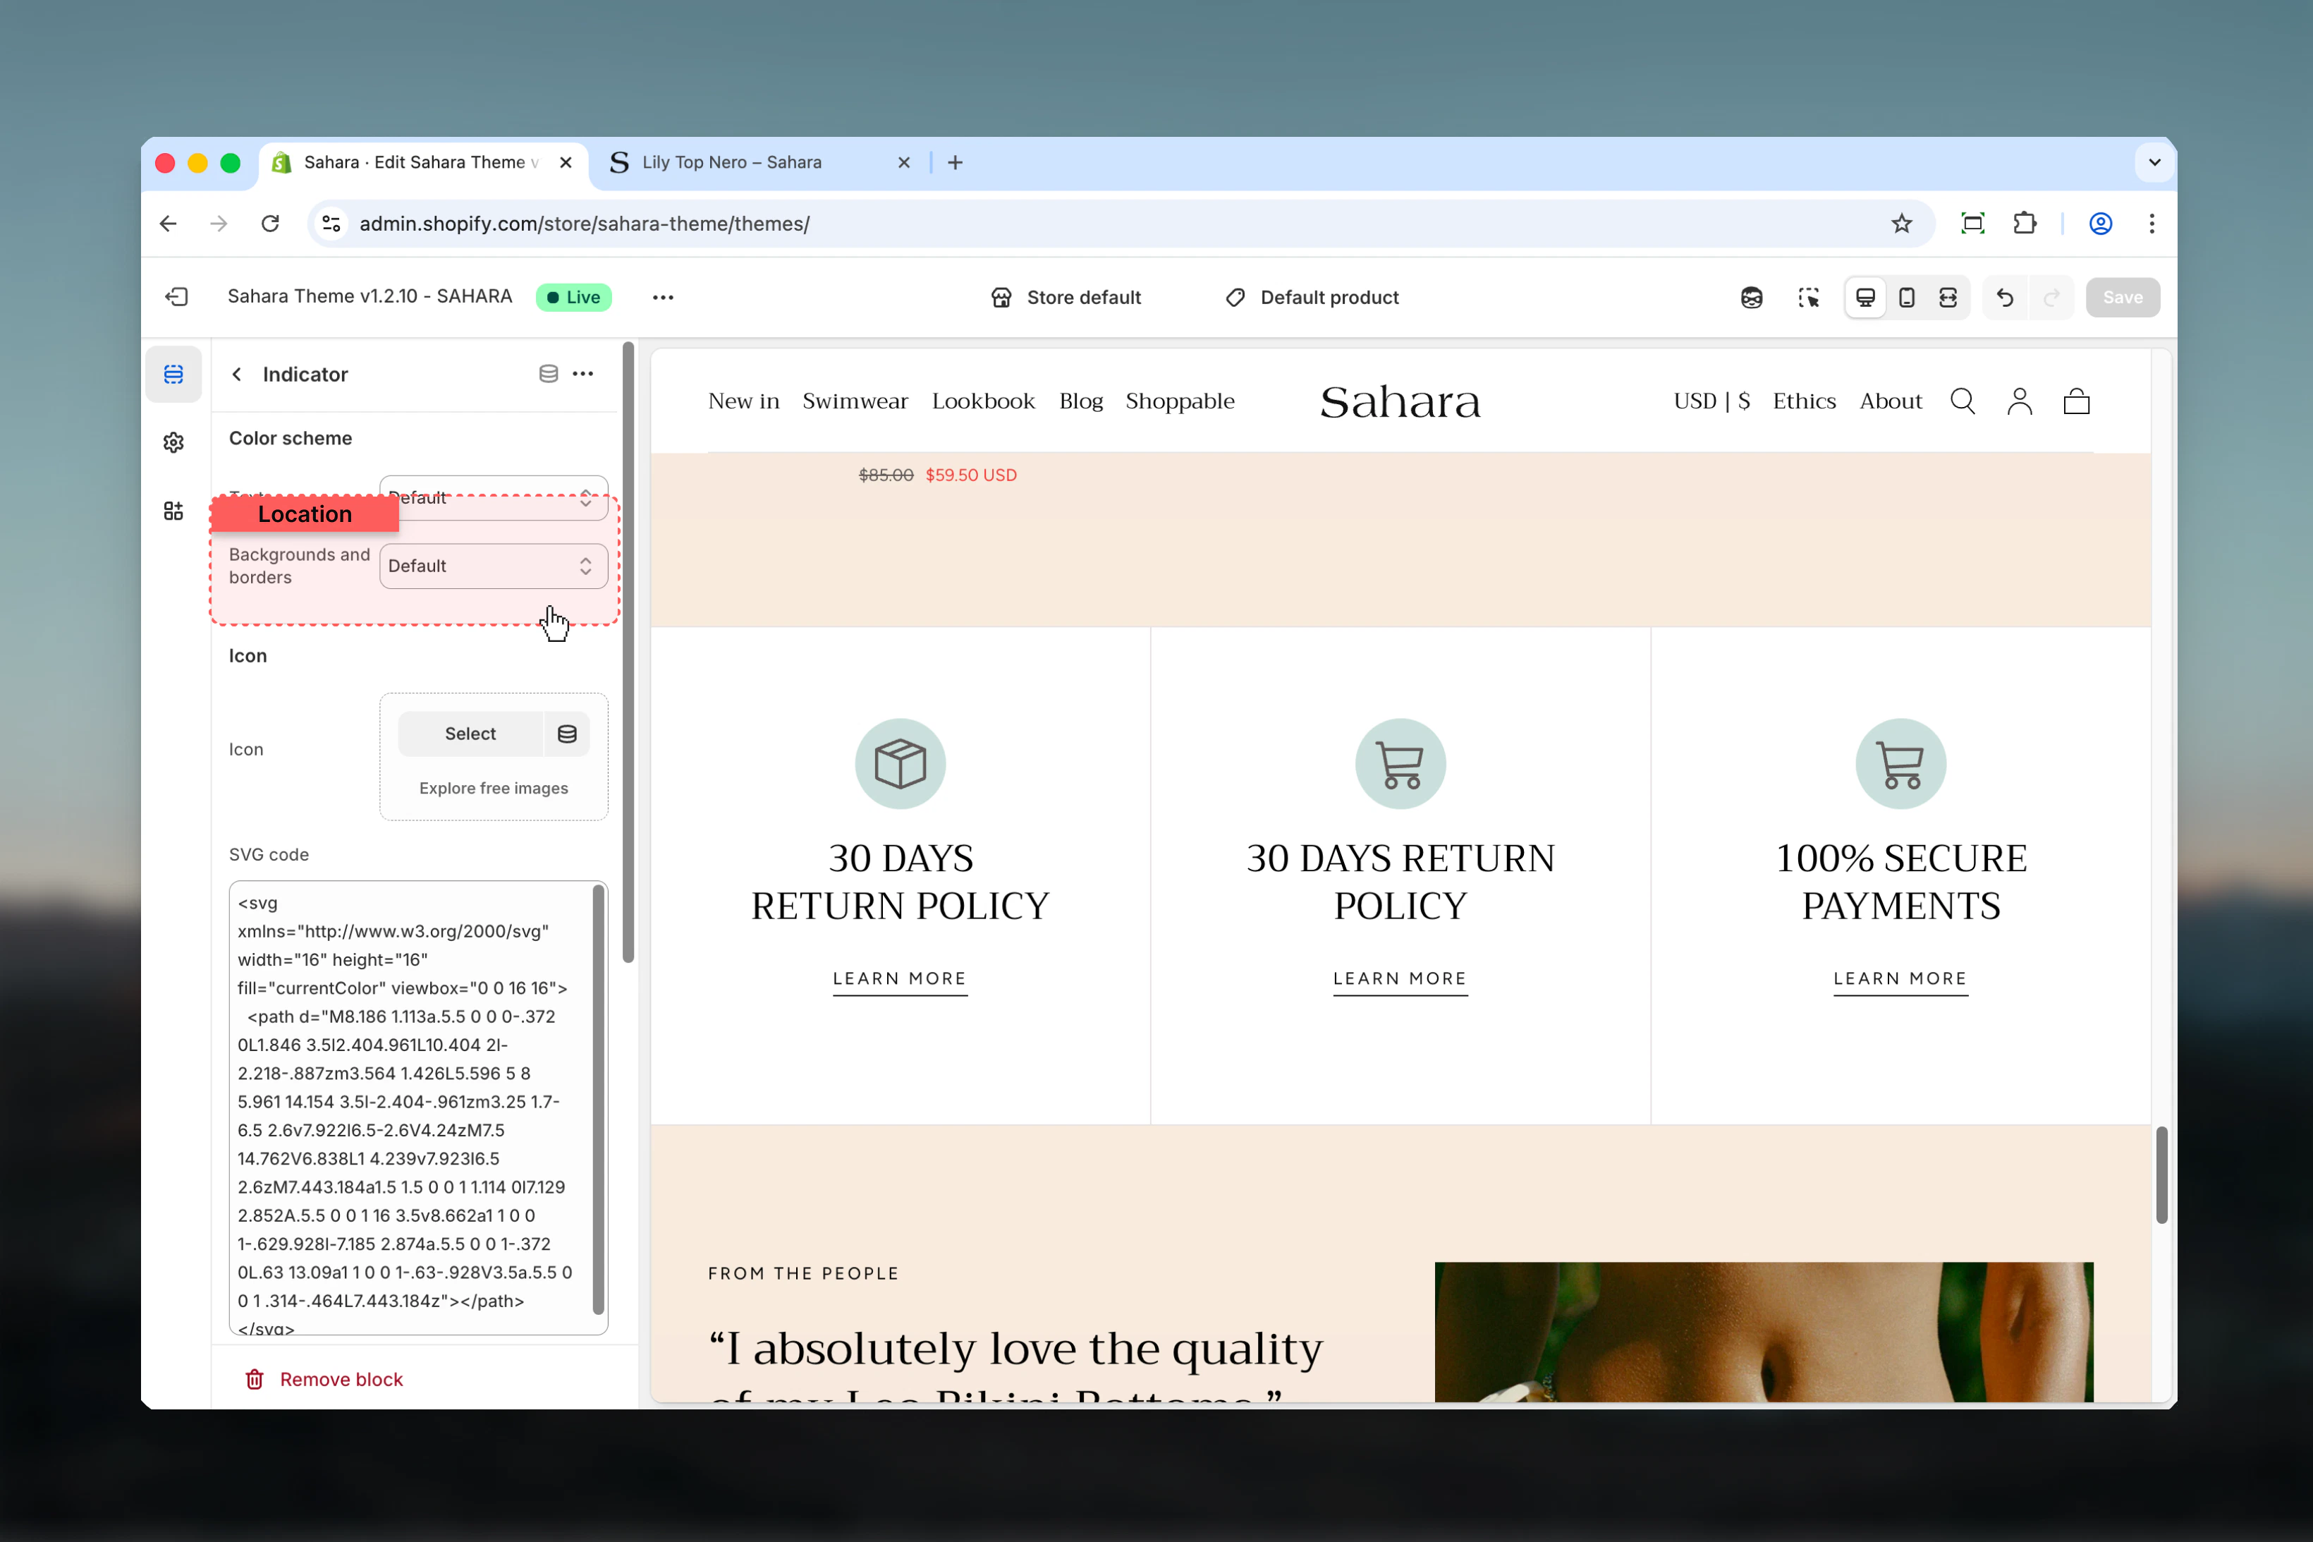Image resolution: width=2313 pixels, height=1542 pixels.
Task: Click the trash icon for Remove block
Action: pyautogui.click(x=255, y=1379)
